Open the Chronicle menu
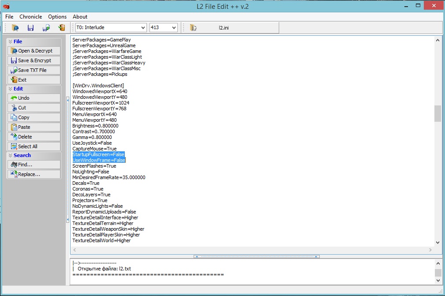Image resolution: width=445 pixels, height=296 pixels. (30, 17)
